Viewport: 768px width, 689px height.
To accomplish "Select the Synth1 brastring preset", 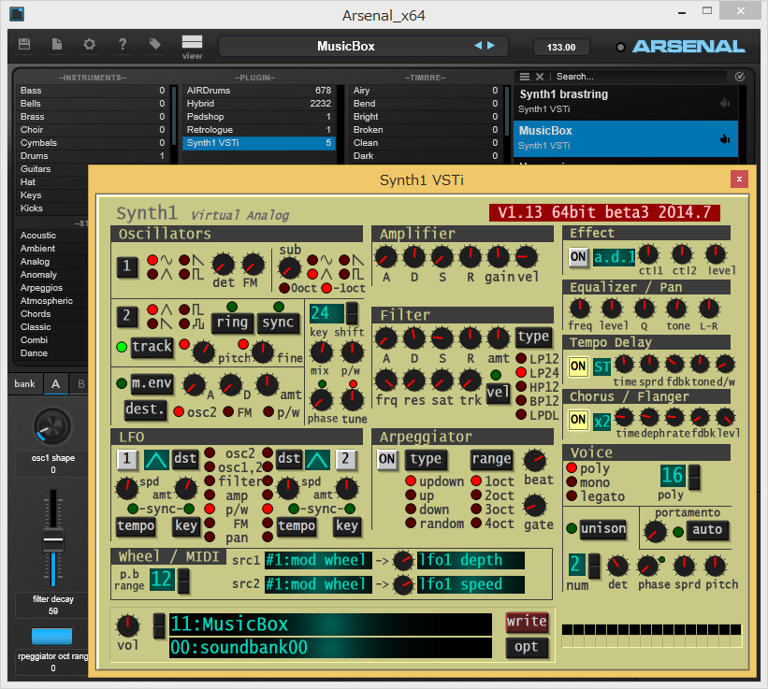I will pyautogui.click(x=626, y=101).
